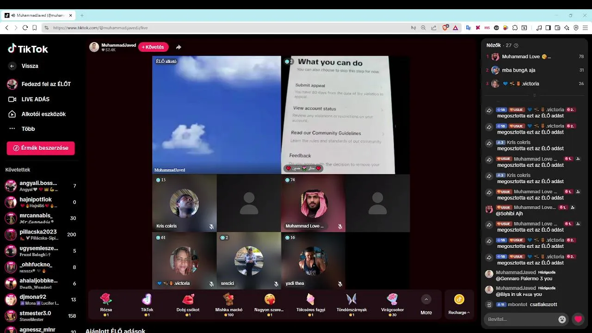Click Brave Rewards triangle icon
The image size is (592, 333).
[456, 28]
